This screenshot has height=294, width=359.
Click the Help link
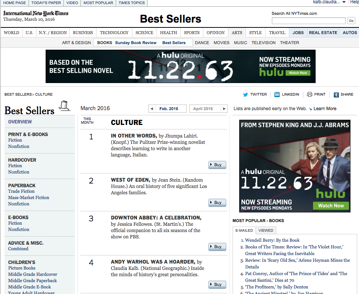(355, 2)
